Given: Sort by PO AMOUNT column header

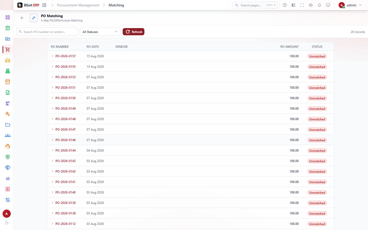Looking at the screenshot, I should point(289,47).
